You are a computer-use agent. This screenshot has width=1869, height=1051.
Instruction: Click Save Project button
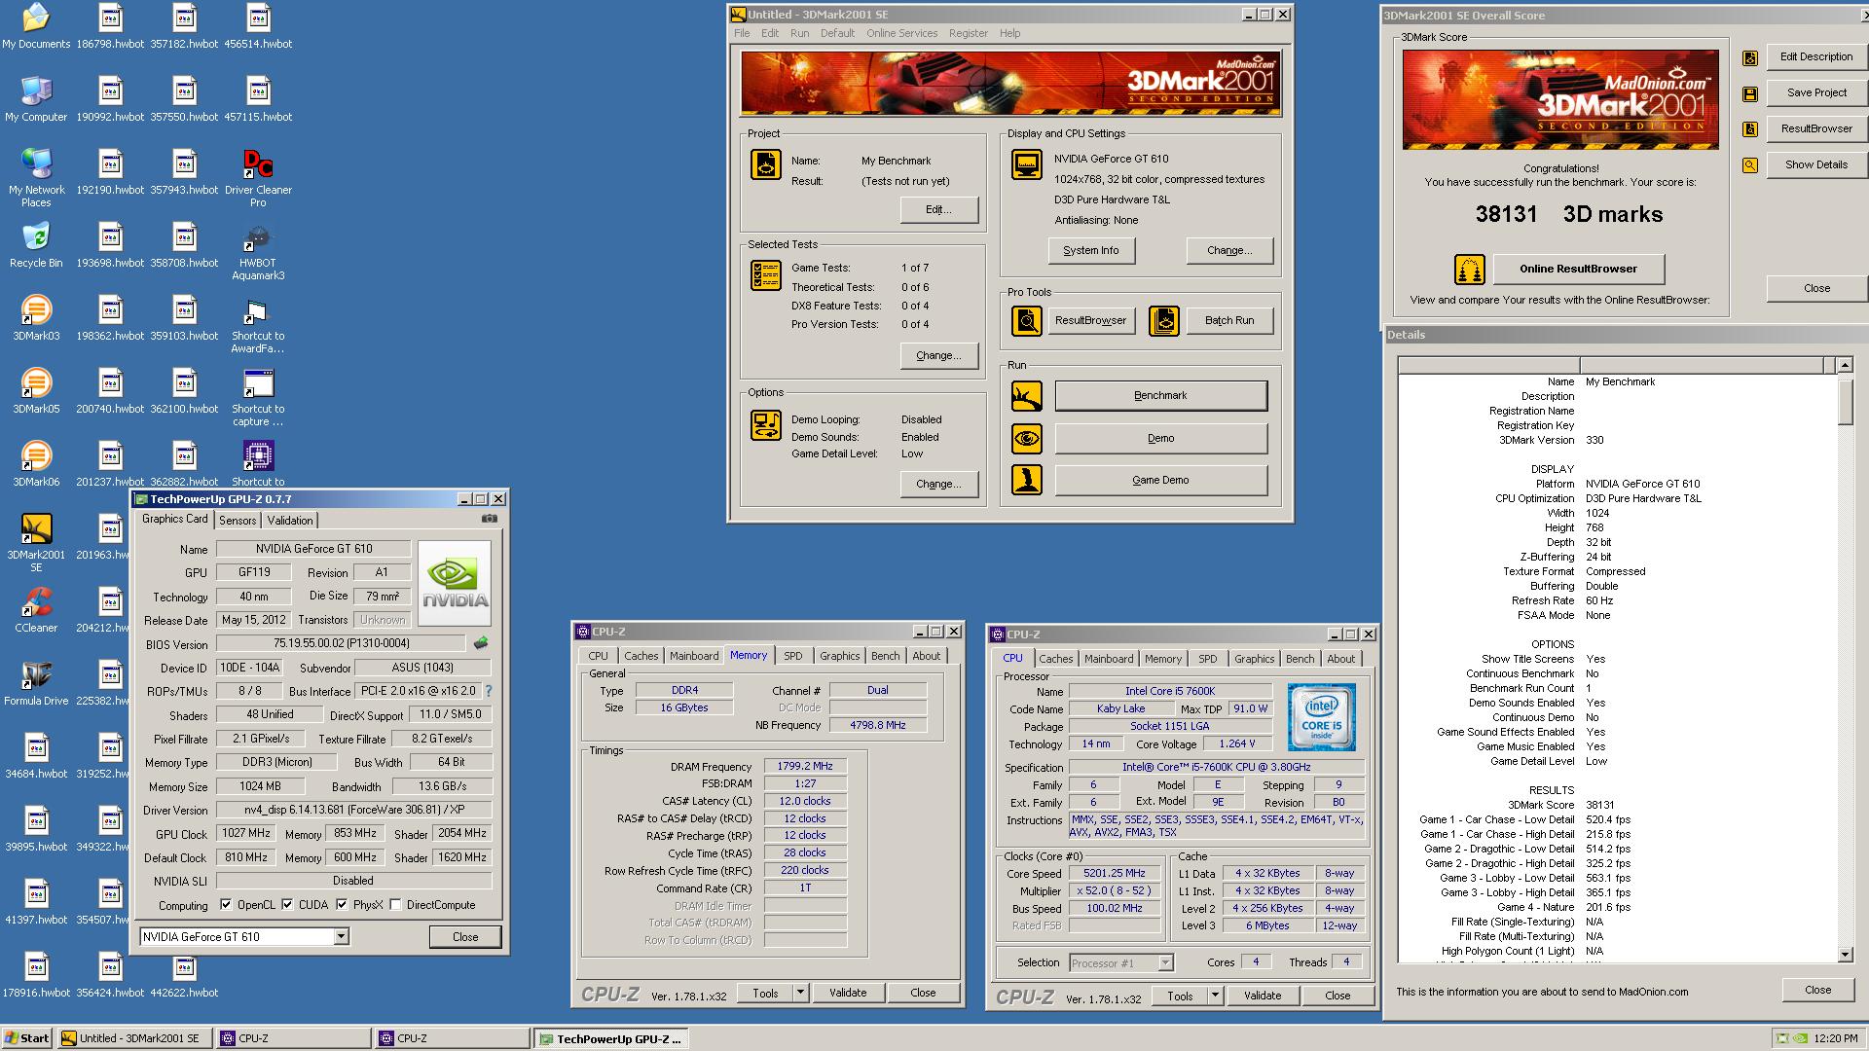click(1816, 92)
